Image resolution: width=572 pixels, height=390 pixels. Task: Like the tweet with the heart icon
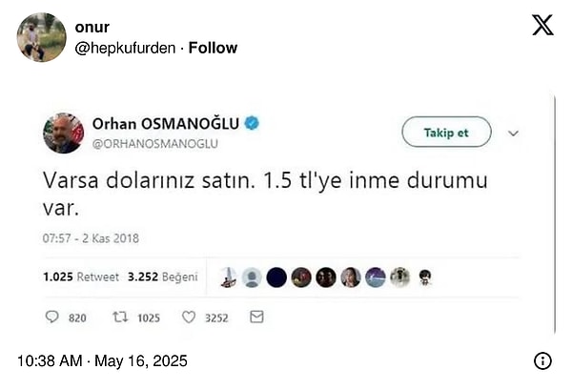(x=189, y=317)
